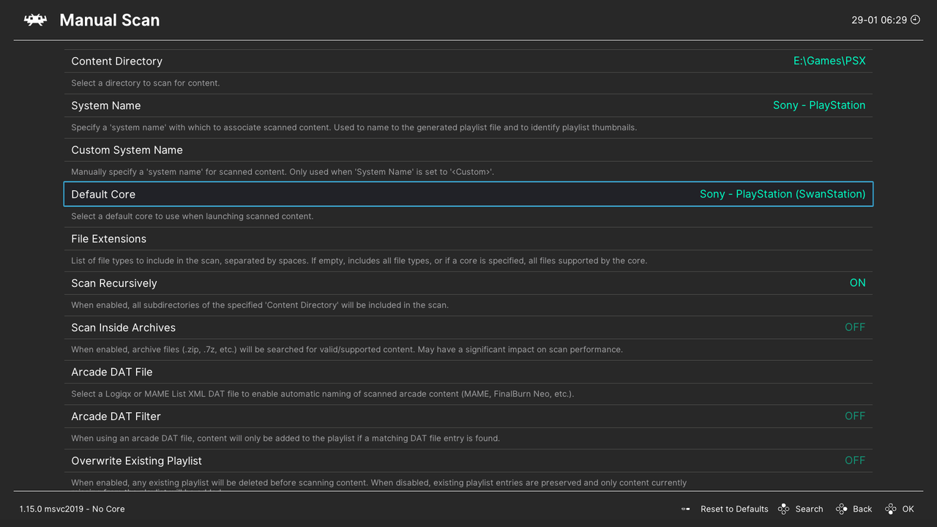The image size is (937, 527).
Task: Click the OK label in footer
Action: pos(908,509)
